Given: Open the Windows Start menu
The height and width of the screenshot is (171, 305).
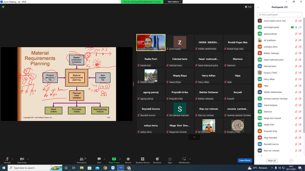Looking at the screenshot, I should point(4,168).
